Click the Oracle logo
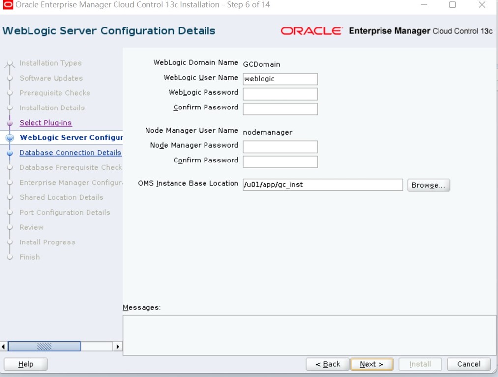Screen dimensions: 498x377 click(311, 31)
